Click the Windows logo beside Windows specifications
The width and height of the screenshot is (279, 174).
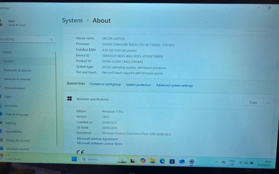point(69,99)
